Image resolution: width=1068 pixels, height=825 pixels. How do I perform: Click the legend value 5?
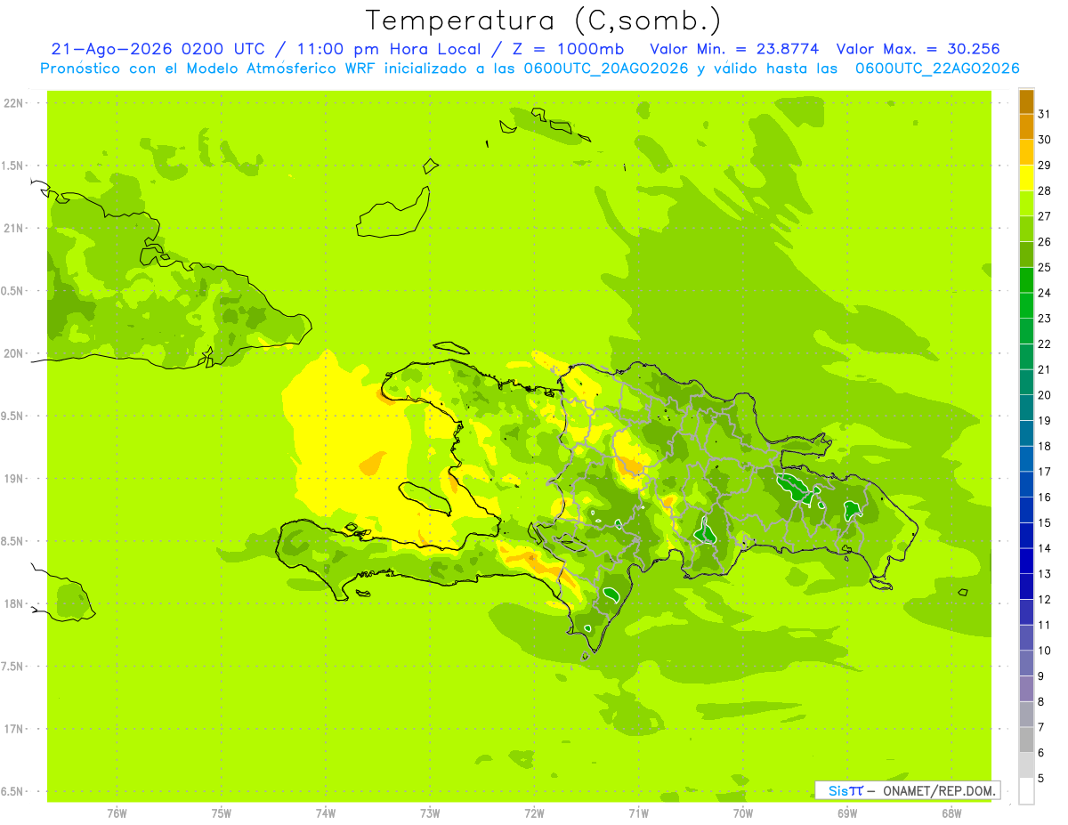pos(1041,778)
